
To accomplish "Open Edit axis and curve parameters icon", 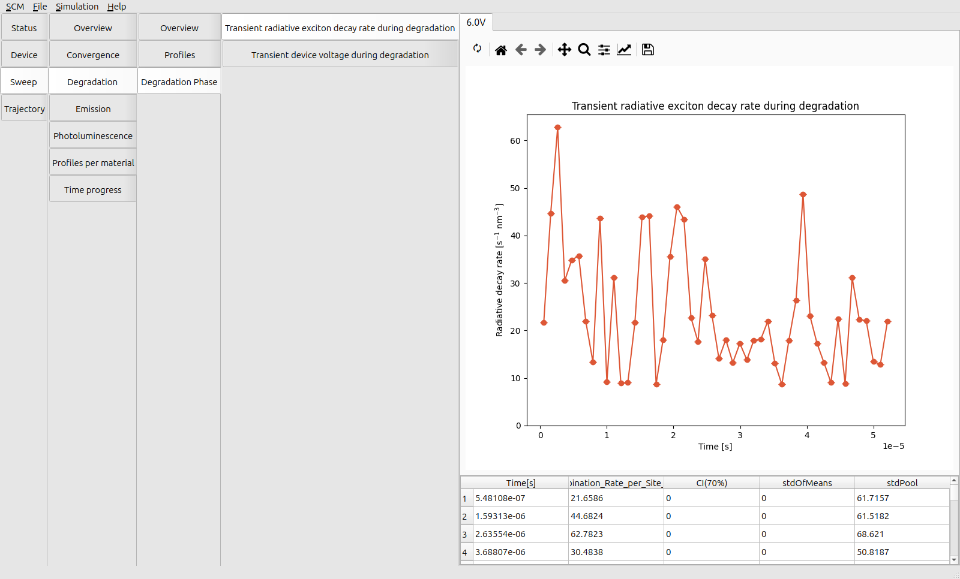I will tap(624, 50).
